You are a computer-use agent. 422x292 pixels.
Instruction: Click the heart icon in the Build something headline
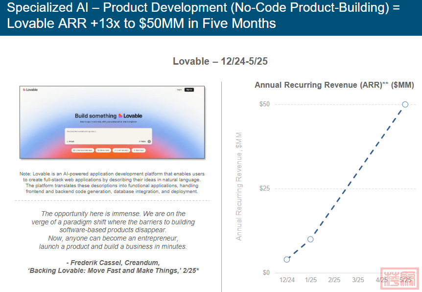(x=120, y=116)
